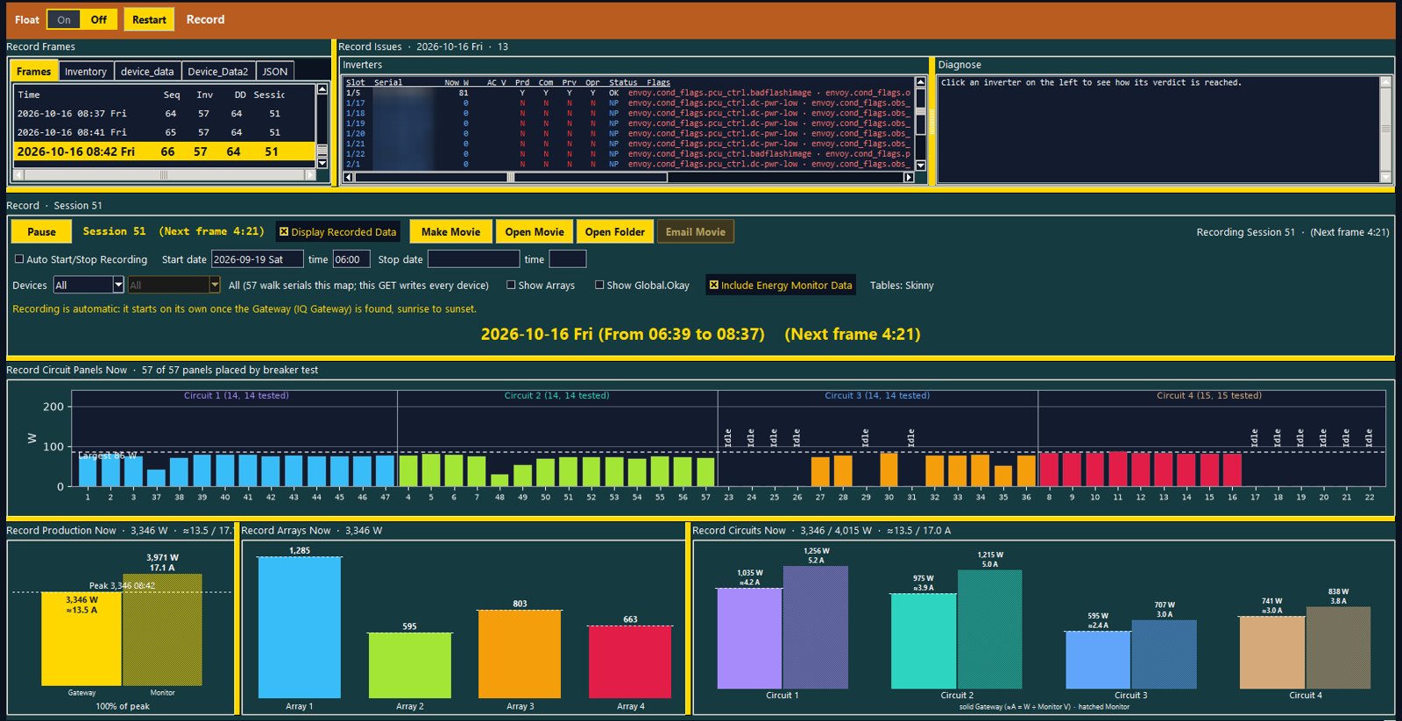1402x721 pixels.
Task: Click Inverters horizontal scroll right arrow
Action: point(909,177)
